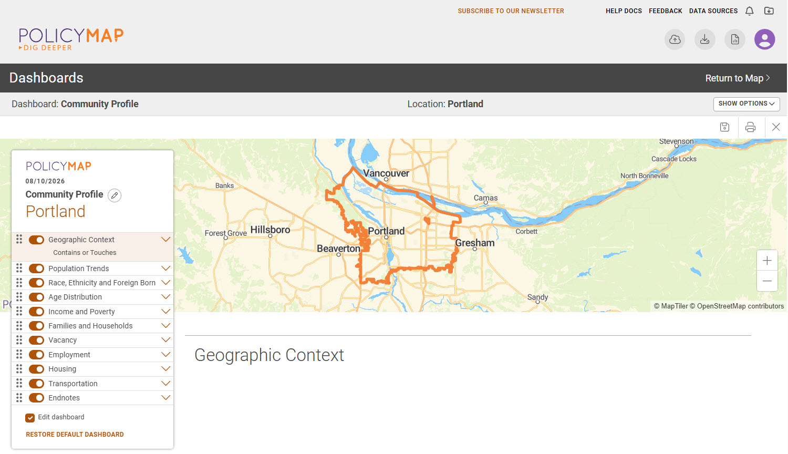Zoom in on the map
Image resolution: width=788 pixels, height=454 pixels.
[x=767, y=261]
